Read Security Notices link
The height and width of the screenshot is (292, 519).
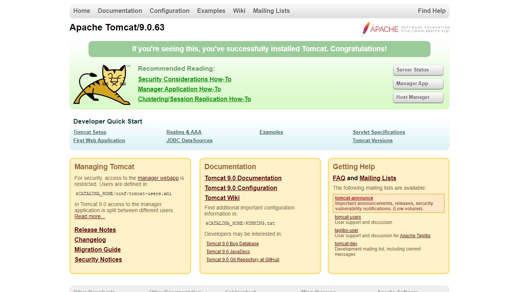click(x=98, y=259)
